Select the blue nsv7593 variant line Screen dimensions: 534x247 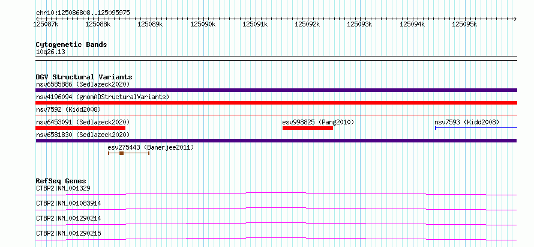476,128
